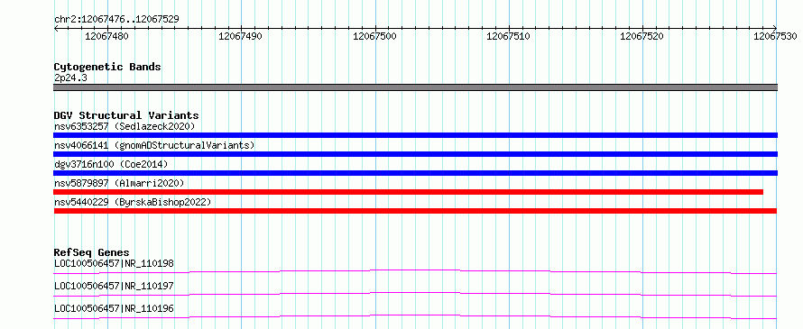803x329 pixels.
Task: Click ruler position 12067510
Action: point(509,36)
